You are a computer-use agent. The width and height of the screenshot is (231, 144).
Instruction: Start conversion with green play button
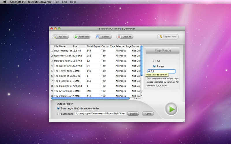click(x=172, y=109)
